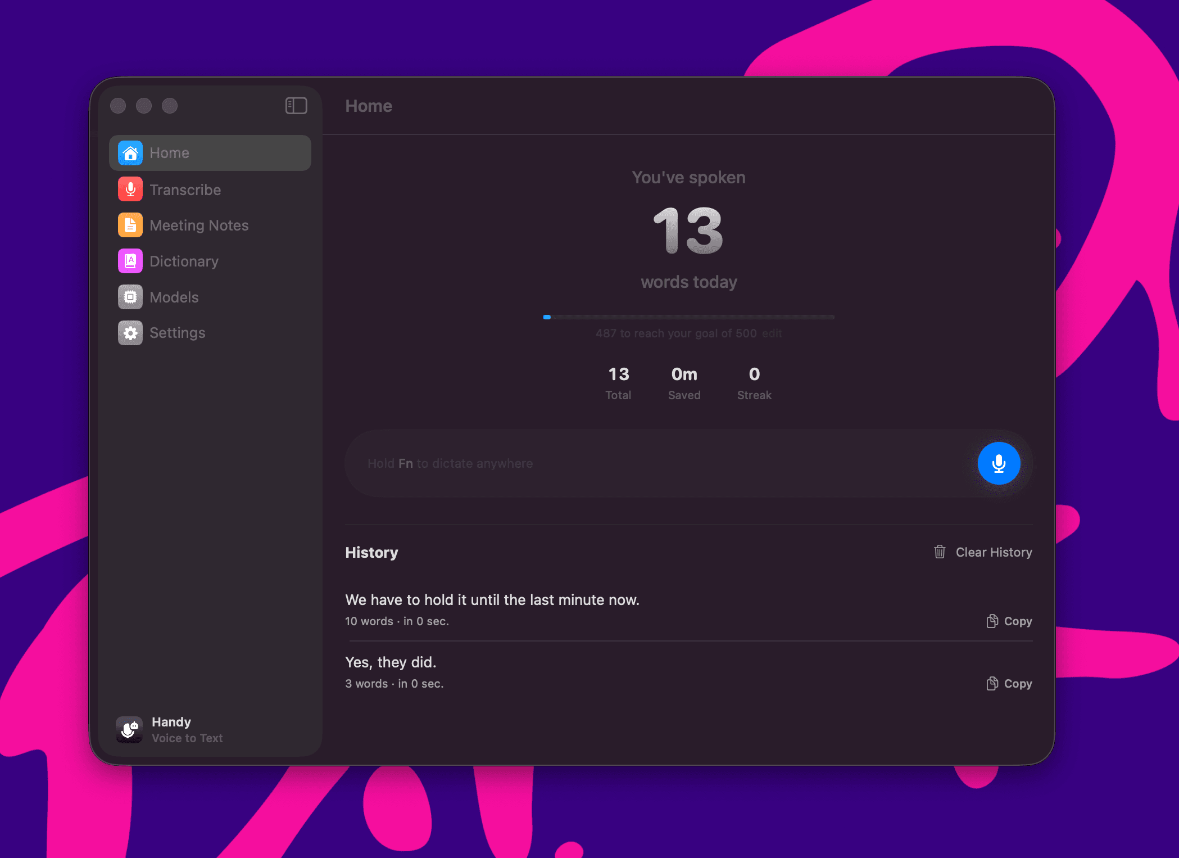Open the Dictionary book icon
Image resolution: width=1179 pixels, height=858 pixels.
point(130,261)
